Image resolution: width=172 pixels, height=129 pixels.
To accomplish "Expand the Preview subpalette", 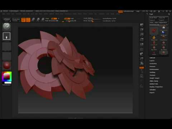I will coord(153,67).
